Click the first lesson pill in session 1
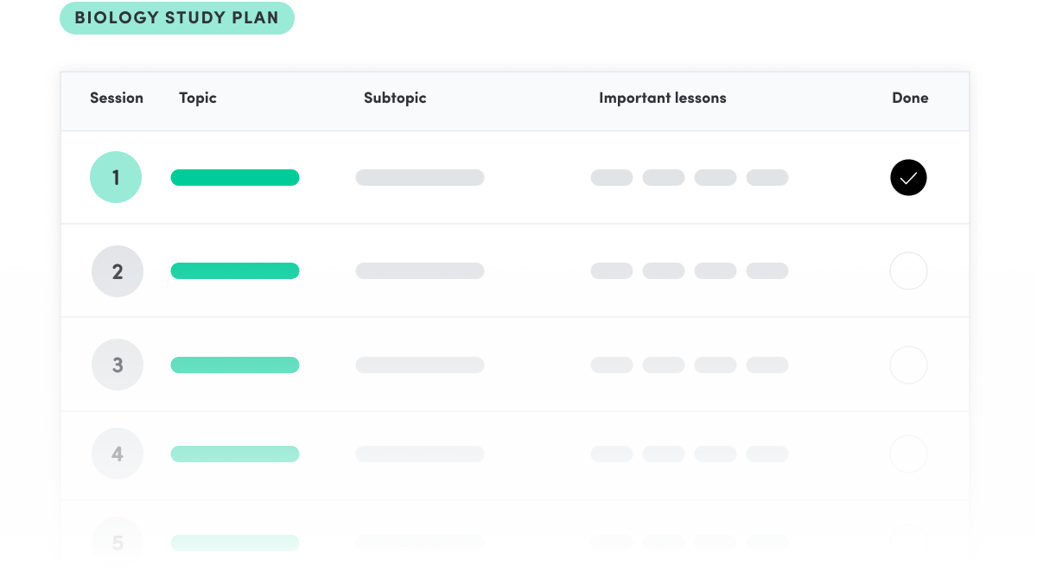Screen dimensions: 1037x578 (612, 177)
